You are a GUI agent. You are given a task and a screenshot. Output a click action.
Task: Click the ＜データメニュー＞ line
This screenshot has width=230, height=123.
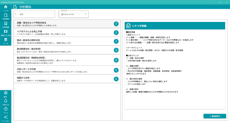click(x=134, y=48)
